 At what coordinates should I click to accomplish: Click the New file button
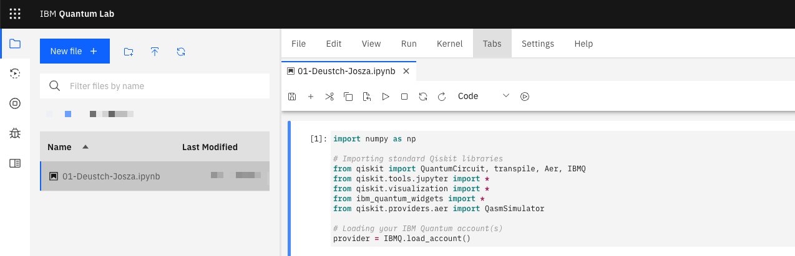click(75, 51)
